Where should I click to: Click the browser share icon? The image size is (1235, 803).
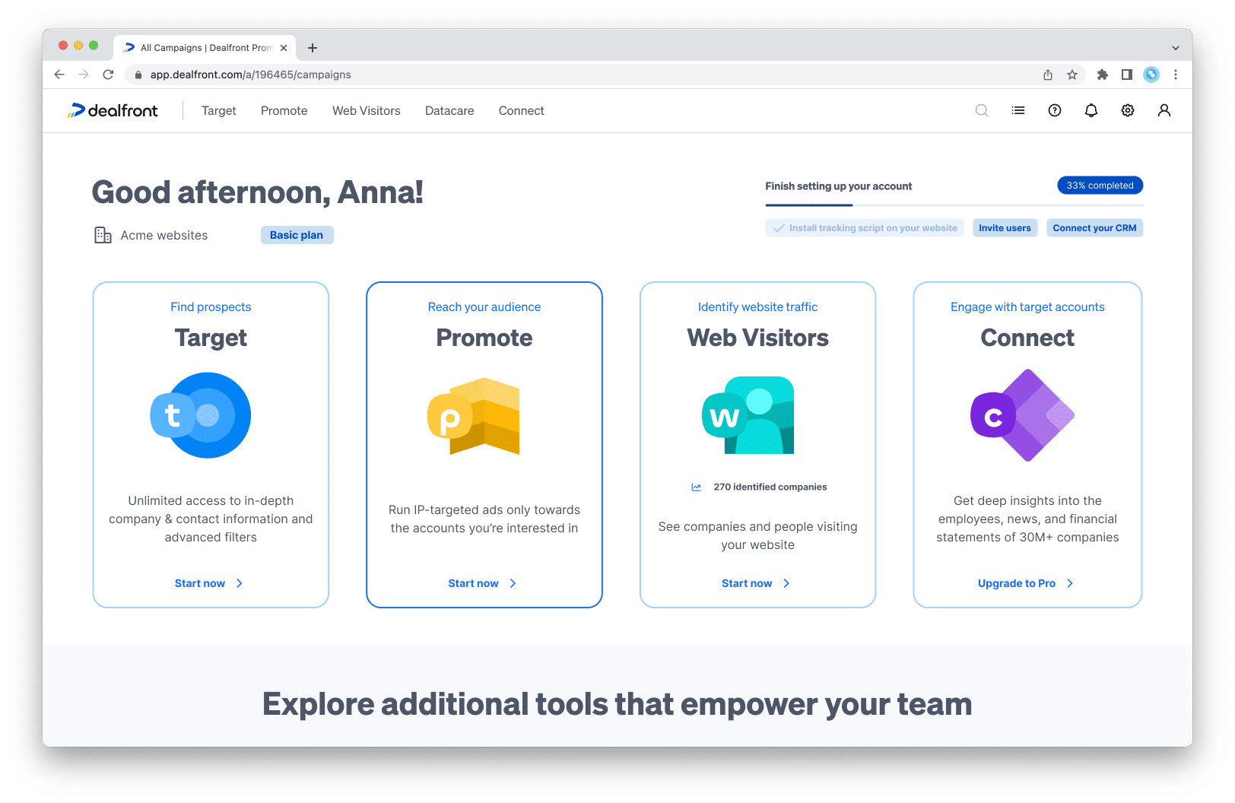[x=1048, y=75]
